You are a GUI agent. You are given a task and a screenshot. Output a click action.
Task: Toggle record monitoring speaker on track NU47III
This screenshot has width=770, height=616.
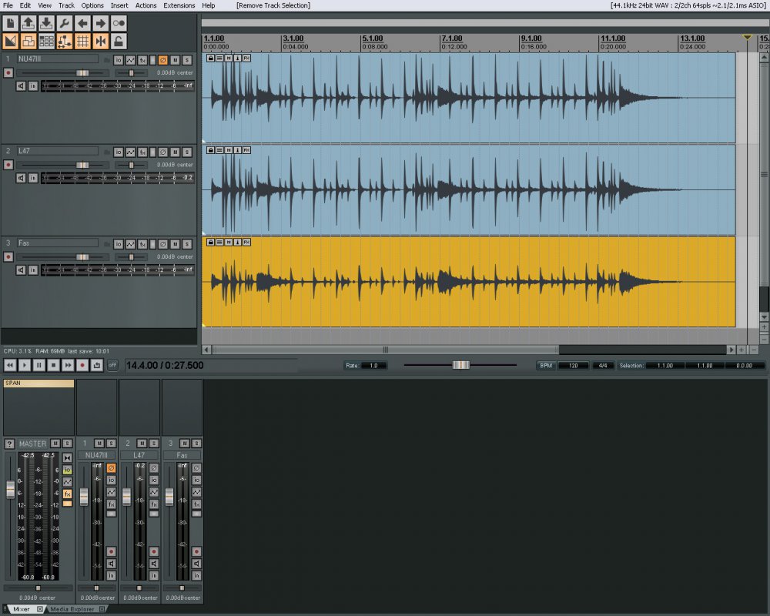21,86
